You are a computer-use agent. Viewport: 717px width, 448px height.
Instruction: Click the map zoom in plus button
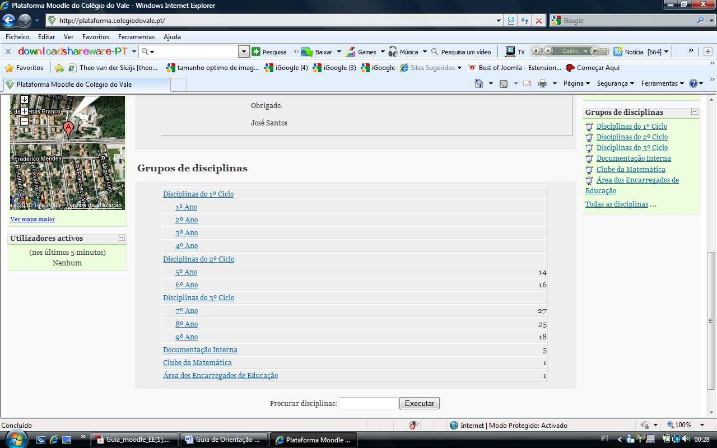pos(24,111)
